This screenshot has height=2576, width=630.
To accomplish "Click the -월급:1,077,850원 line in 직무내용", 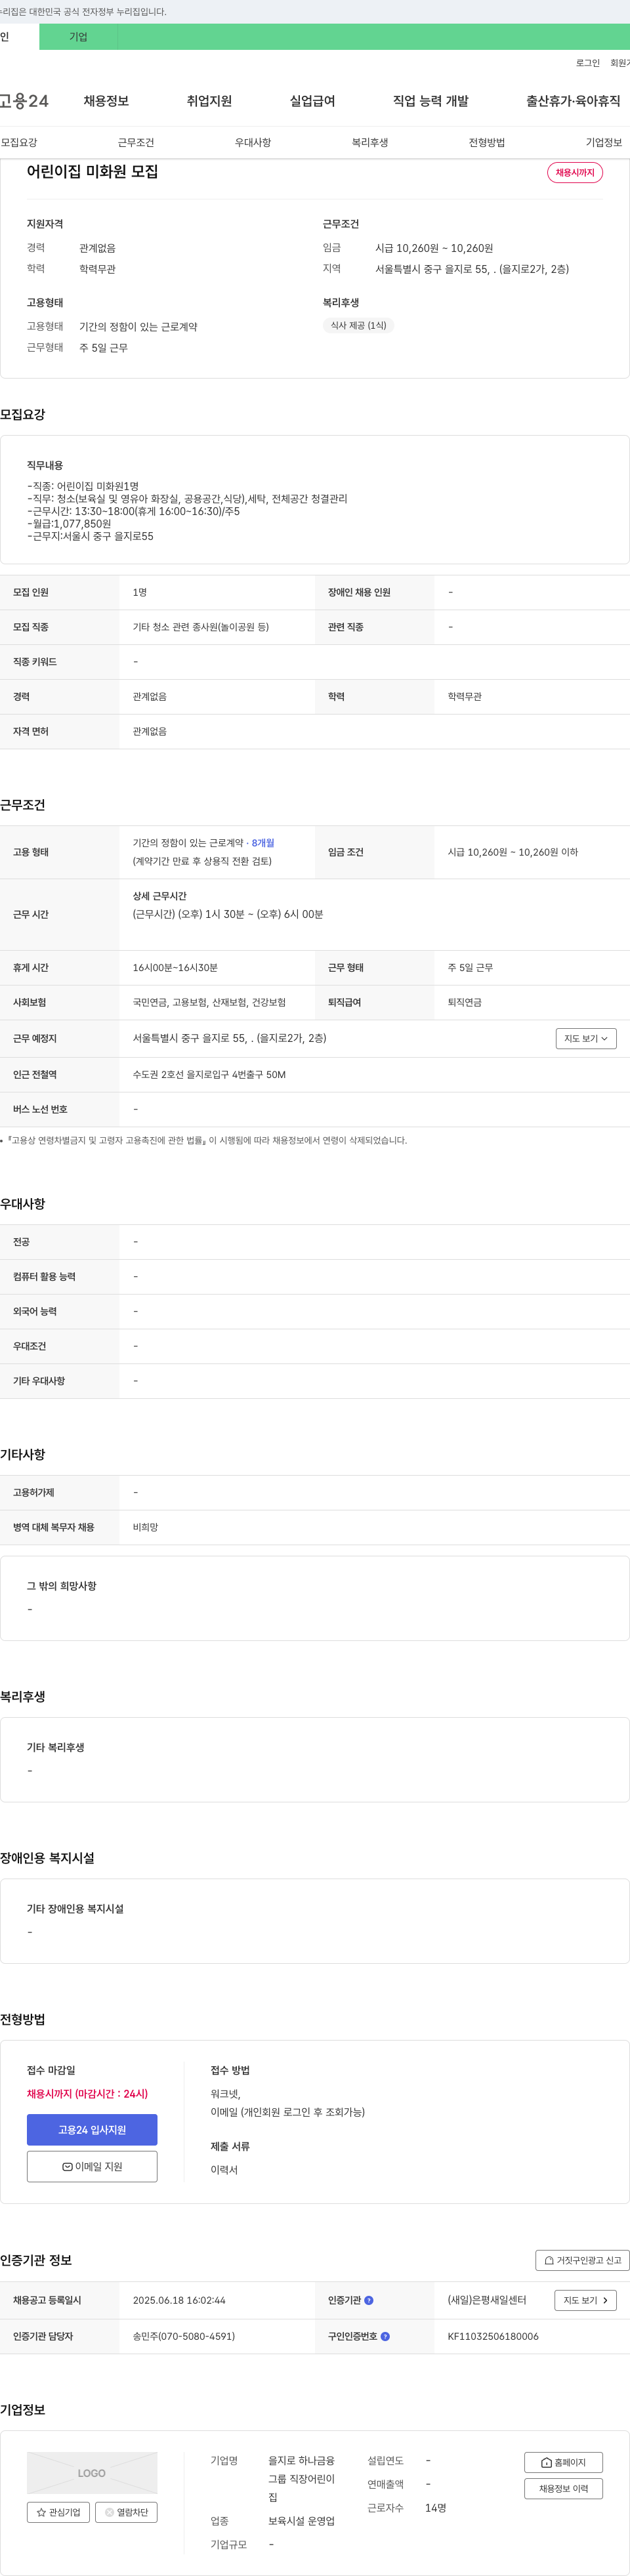I will pos(69,524).
